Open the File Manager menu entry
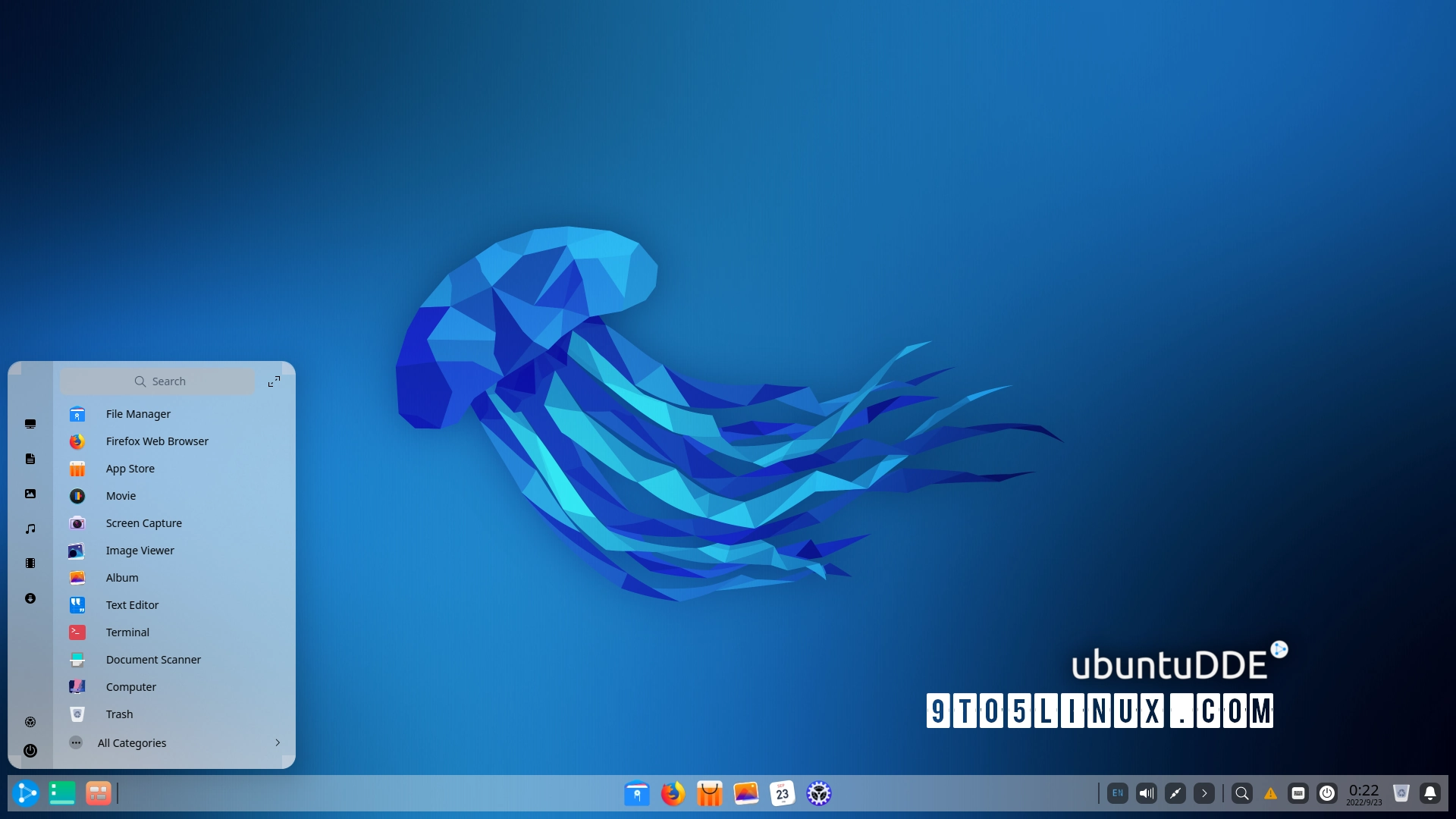This screenshot has height=819, width=1456. coord(138,414)
